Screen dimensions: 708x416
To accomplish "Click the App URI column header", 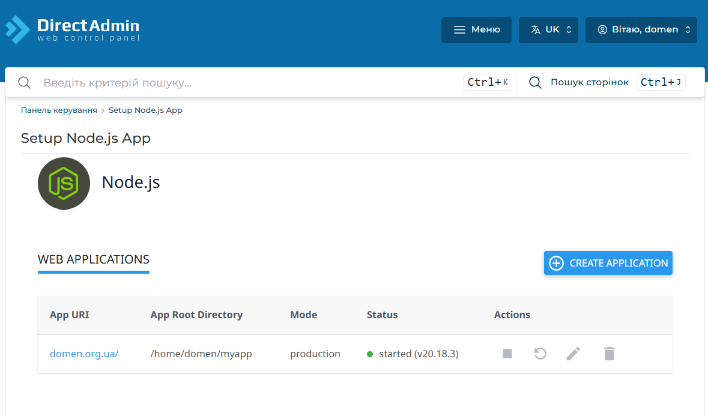I will (69, 315).
